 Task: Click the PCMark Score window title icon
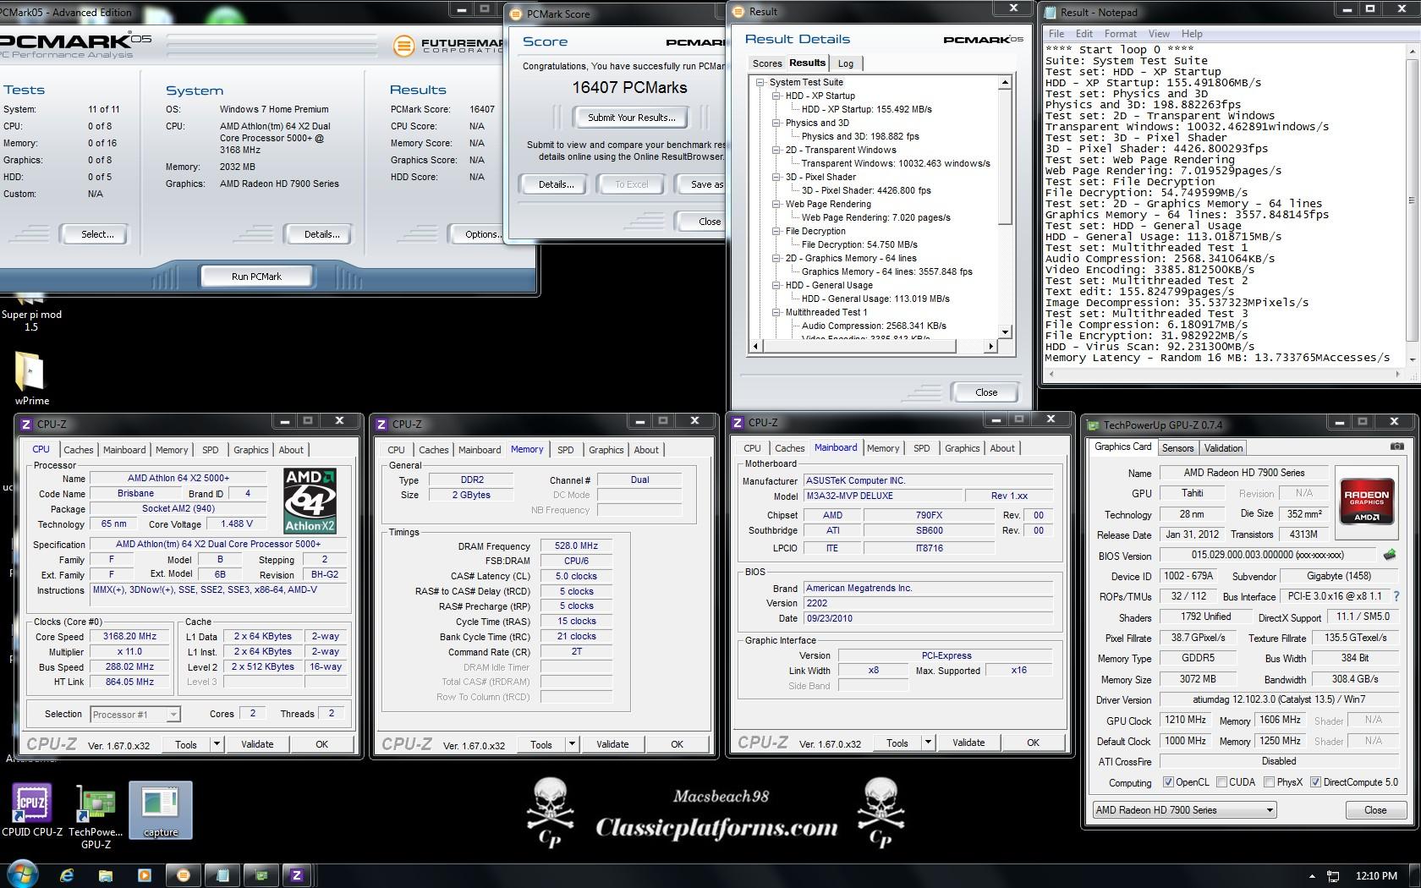tap(516, 14)
